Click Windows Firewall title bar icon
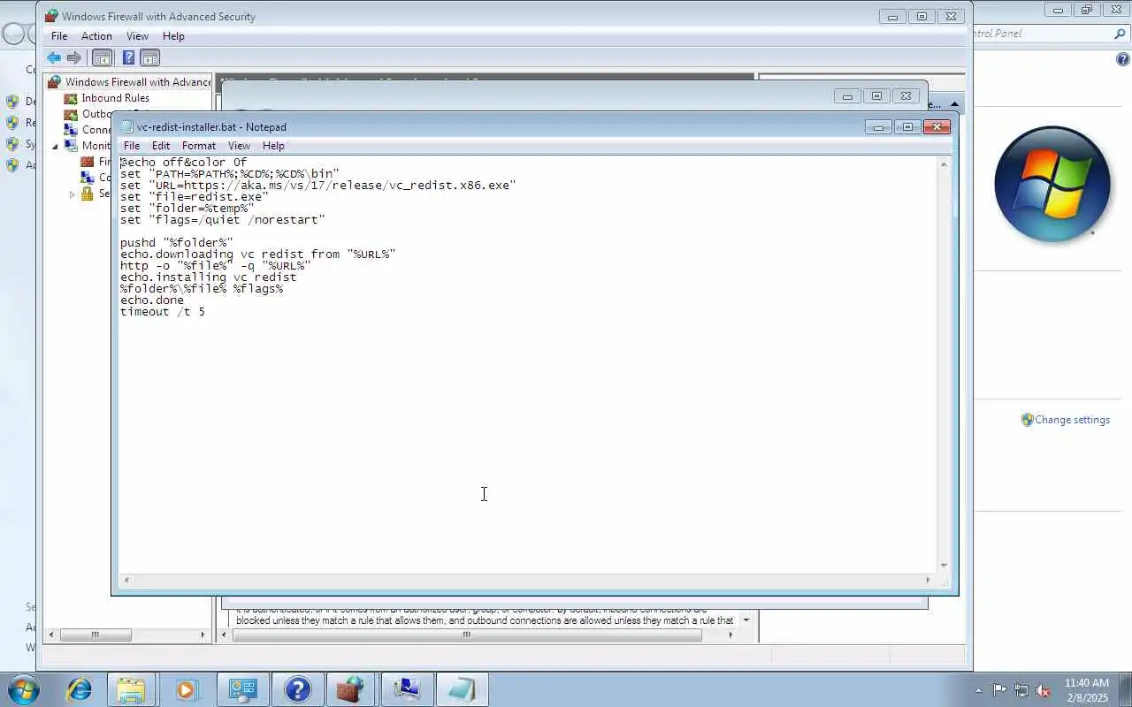 pos(51,16)
